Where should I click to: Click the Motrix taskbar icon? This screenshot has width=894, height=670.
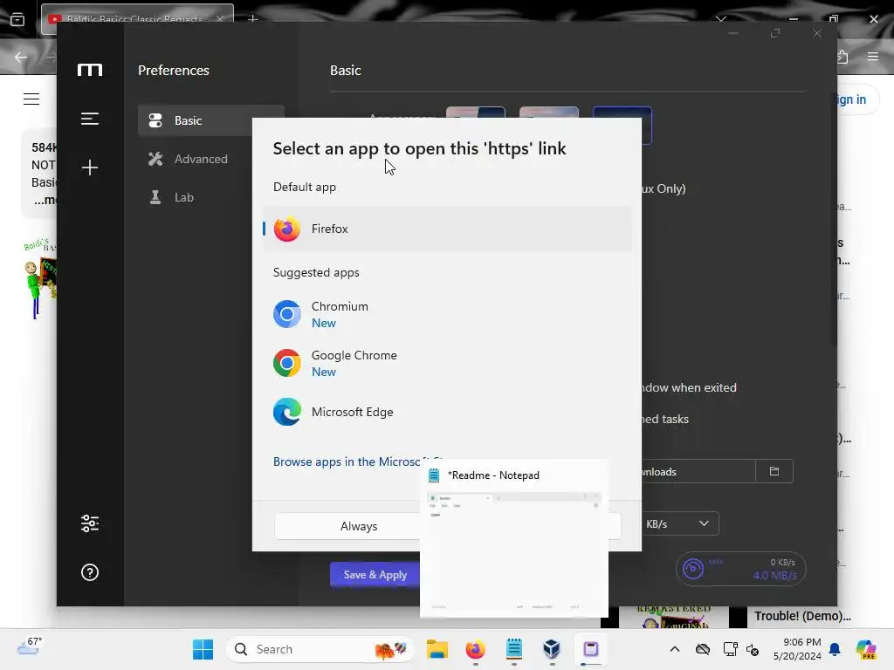click(591, 649)
